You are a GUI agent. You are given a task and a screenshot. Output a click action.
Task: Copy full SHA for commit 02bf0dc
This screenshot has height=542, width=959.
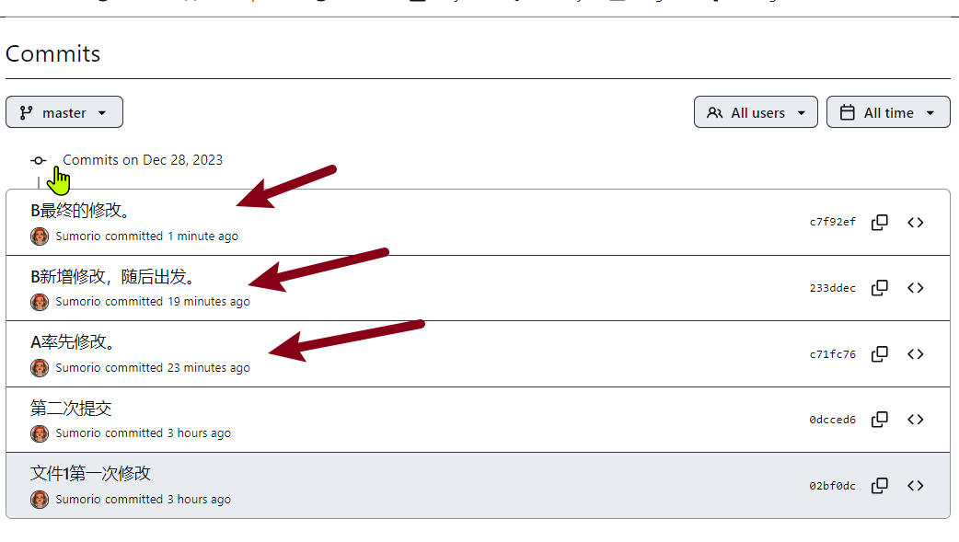[880, 486]
